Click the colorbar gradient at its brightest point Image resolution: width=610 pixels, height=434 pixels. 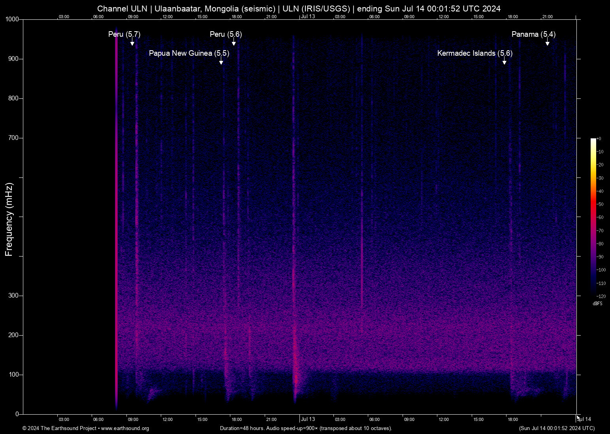click(593, 139)
